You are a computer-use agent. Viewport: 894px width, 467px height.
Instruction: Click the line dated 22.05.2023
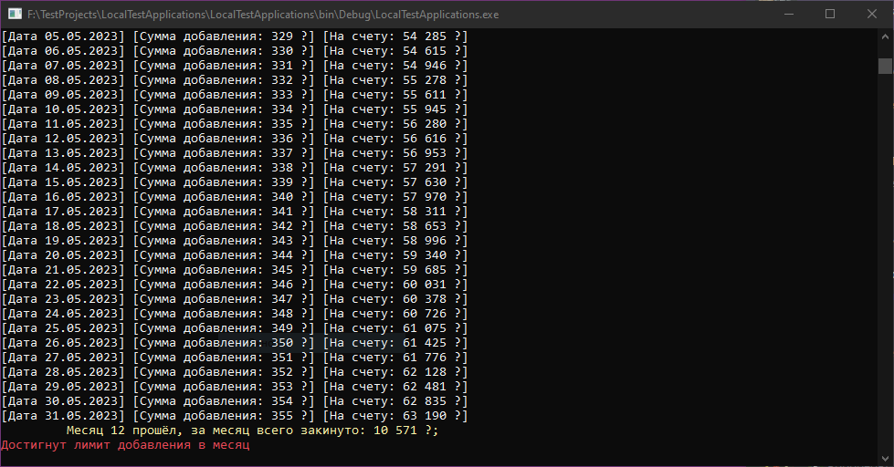pyautogui.click(x=235, y=285)
